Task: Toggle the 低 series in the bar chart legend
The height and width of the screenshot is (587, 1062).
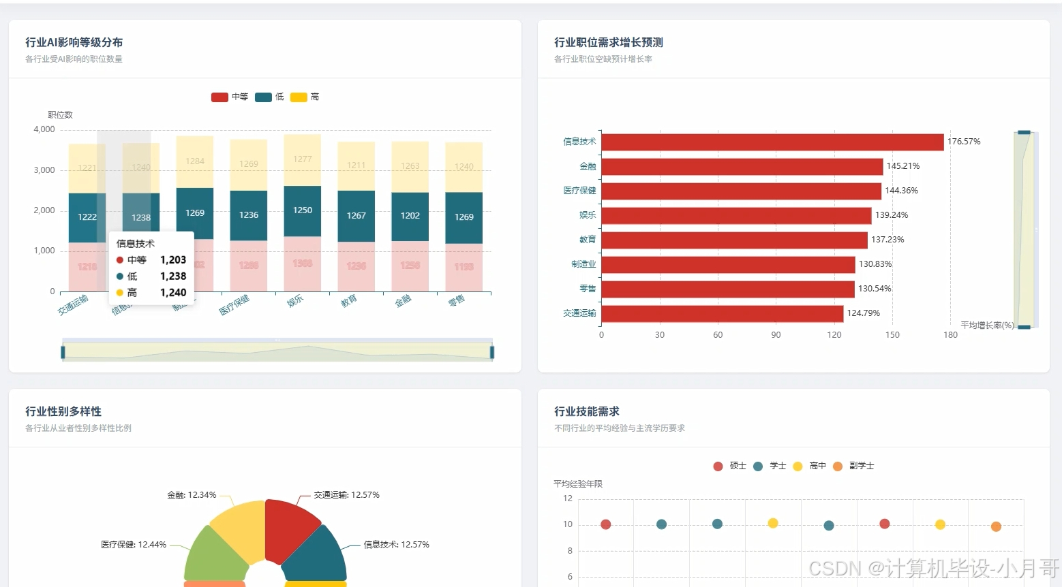Action: [x=269, y=97]
